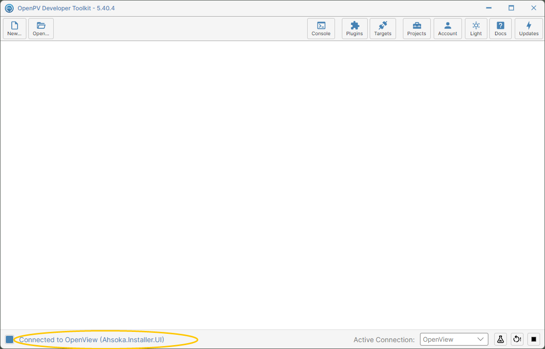
Task: Open the Projects toolbar button
Action: pyautogui.click(x=417, y=28)
